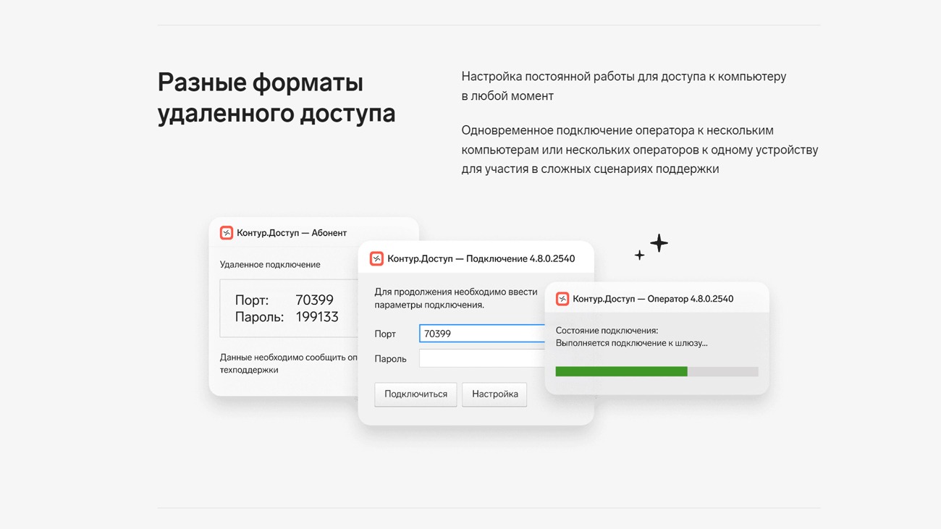Open Настройка in the connection dialog
Image resolution: width=941 pixels, height=529 pixels.
pos(494,394)
